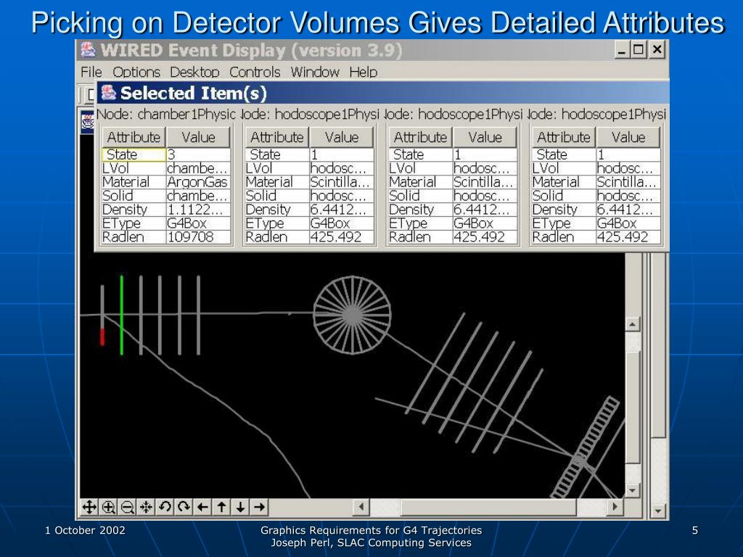Open the Options menu
743x557 pixels.
136,72
